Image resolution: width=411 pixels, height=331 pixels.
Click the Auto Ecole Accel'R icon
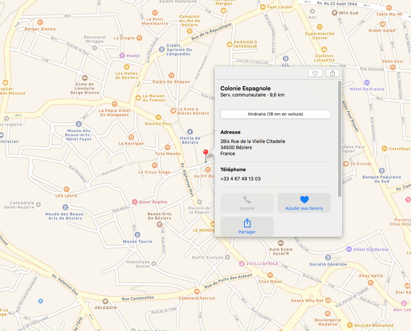click(281, 243)
